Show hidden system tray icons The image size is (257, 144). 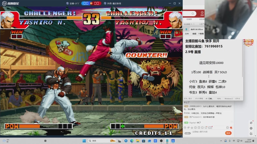click(221, 141)
